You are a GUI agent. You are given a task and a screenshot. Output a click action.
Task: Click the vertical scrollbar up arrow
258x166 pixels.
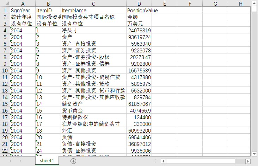pyautogui.click(x=254, y=3)
